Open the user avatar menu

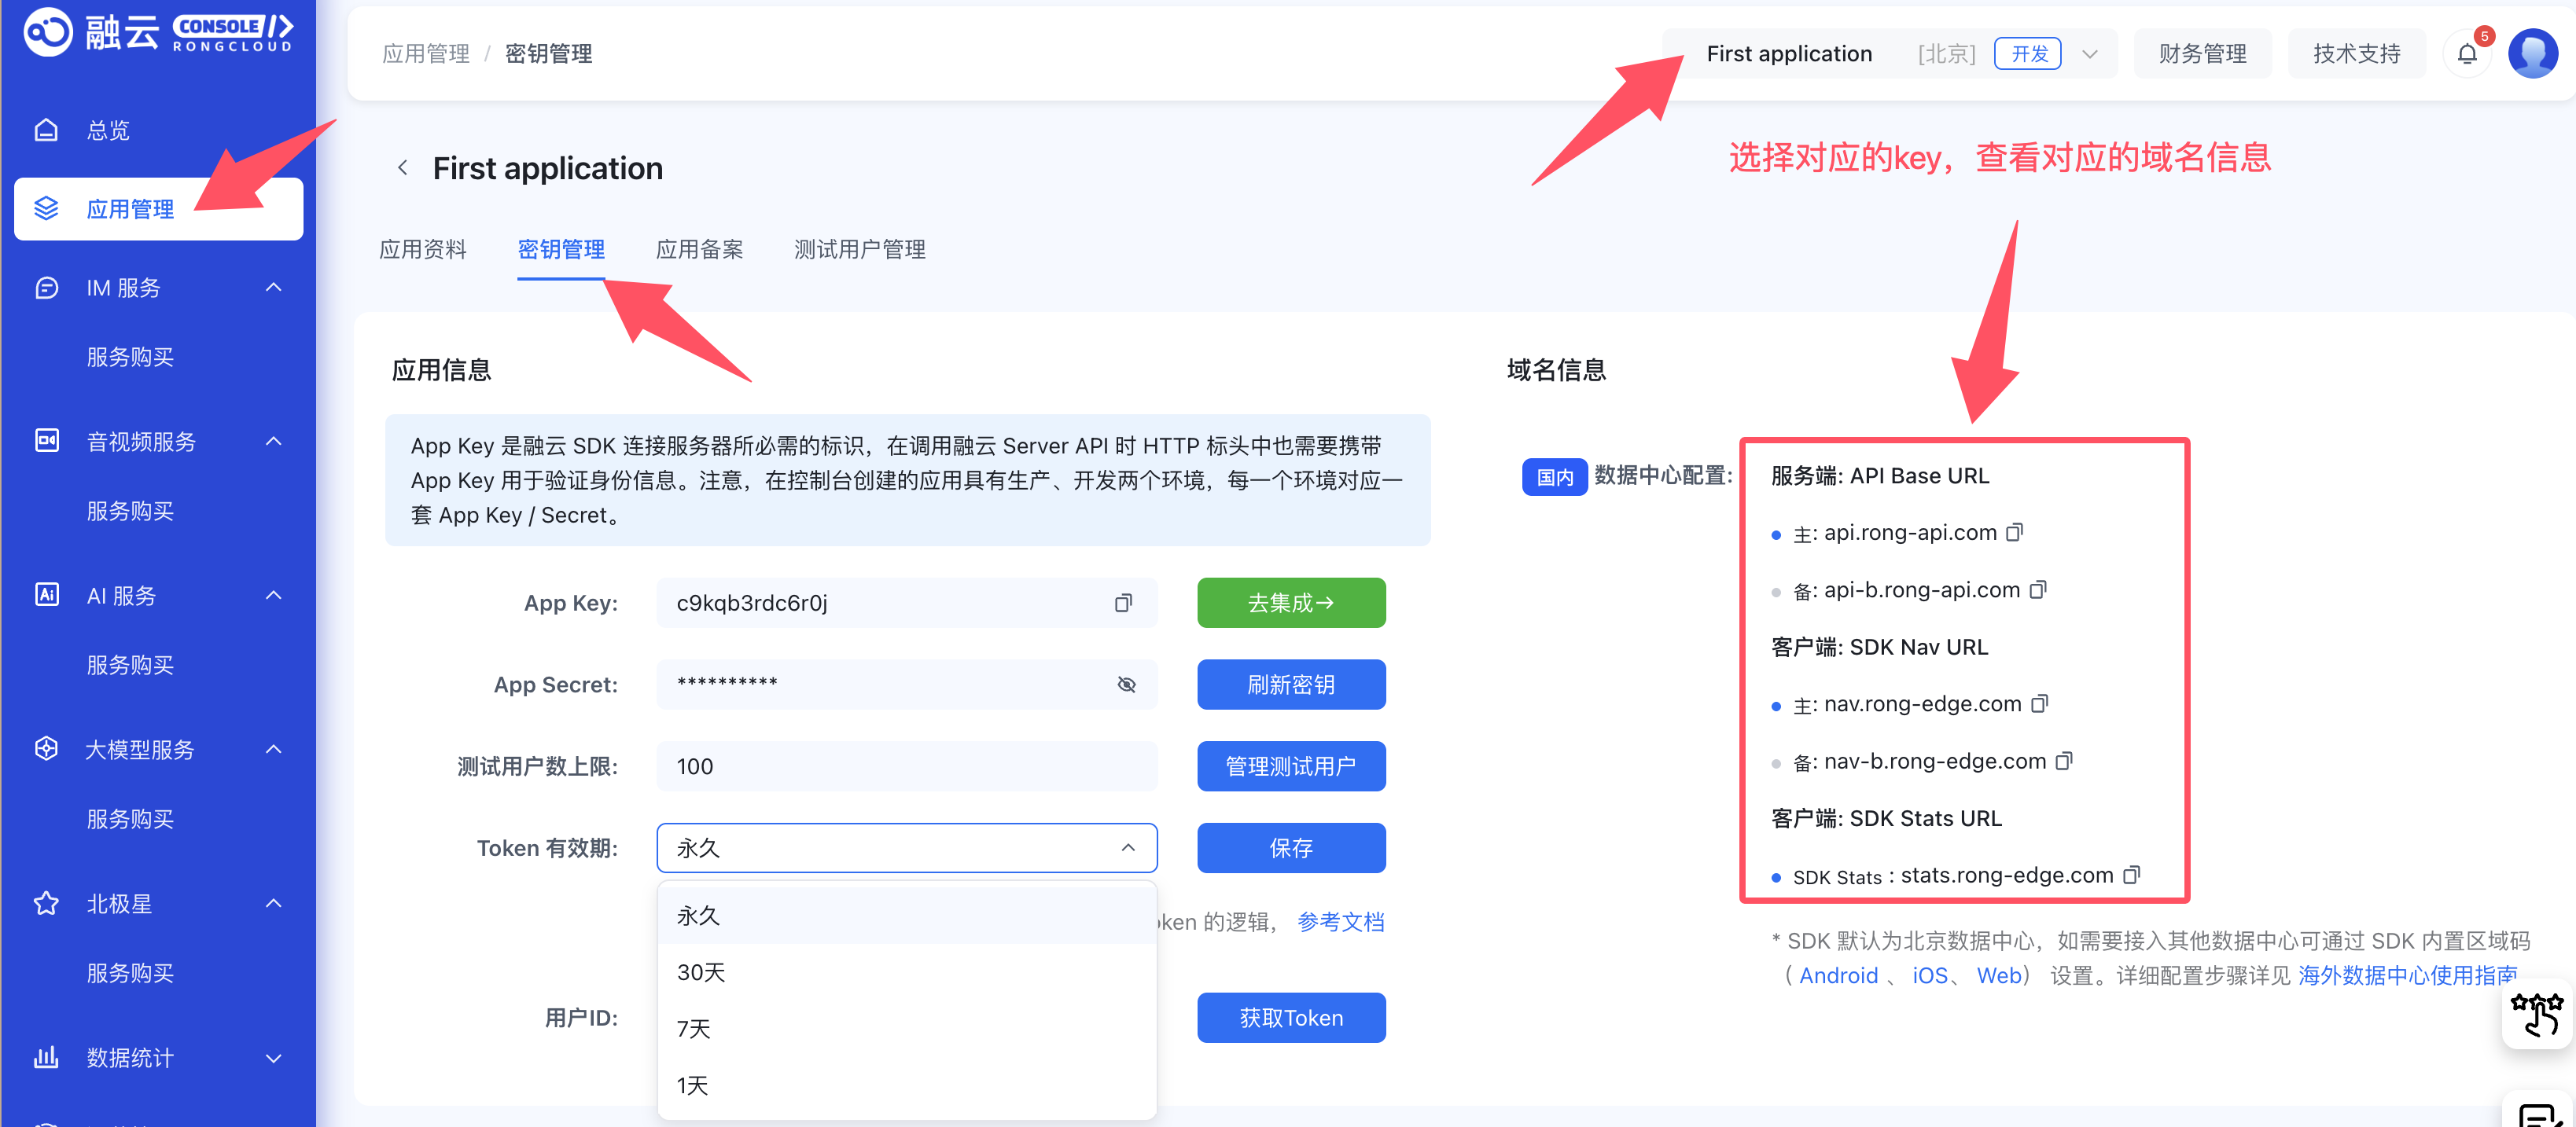coord(2533,54)
